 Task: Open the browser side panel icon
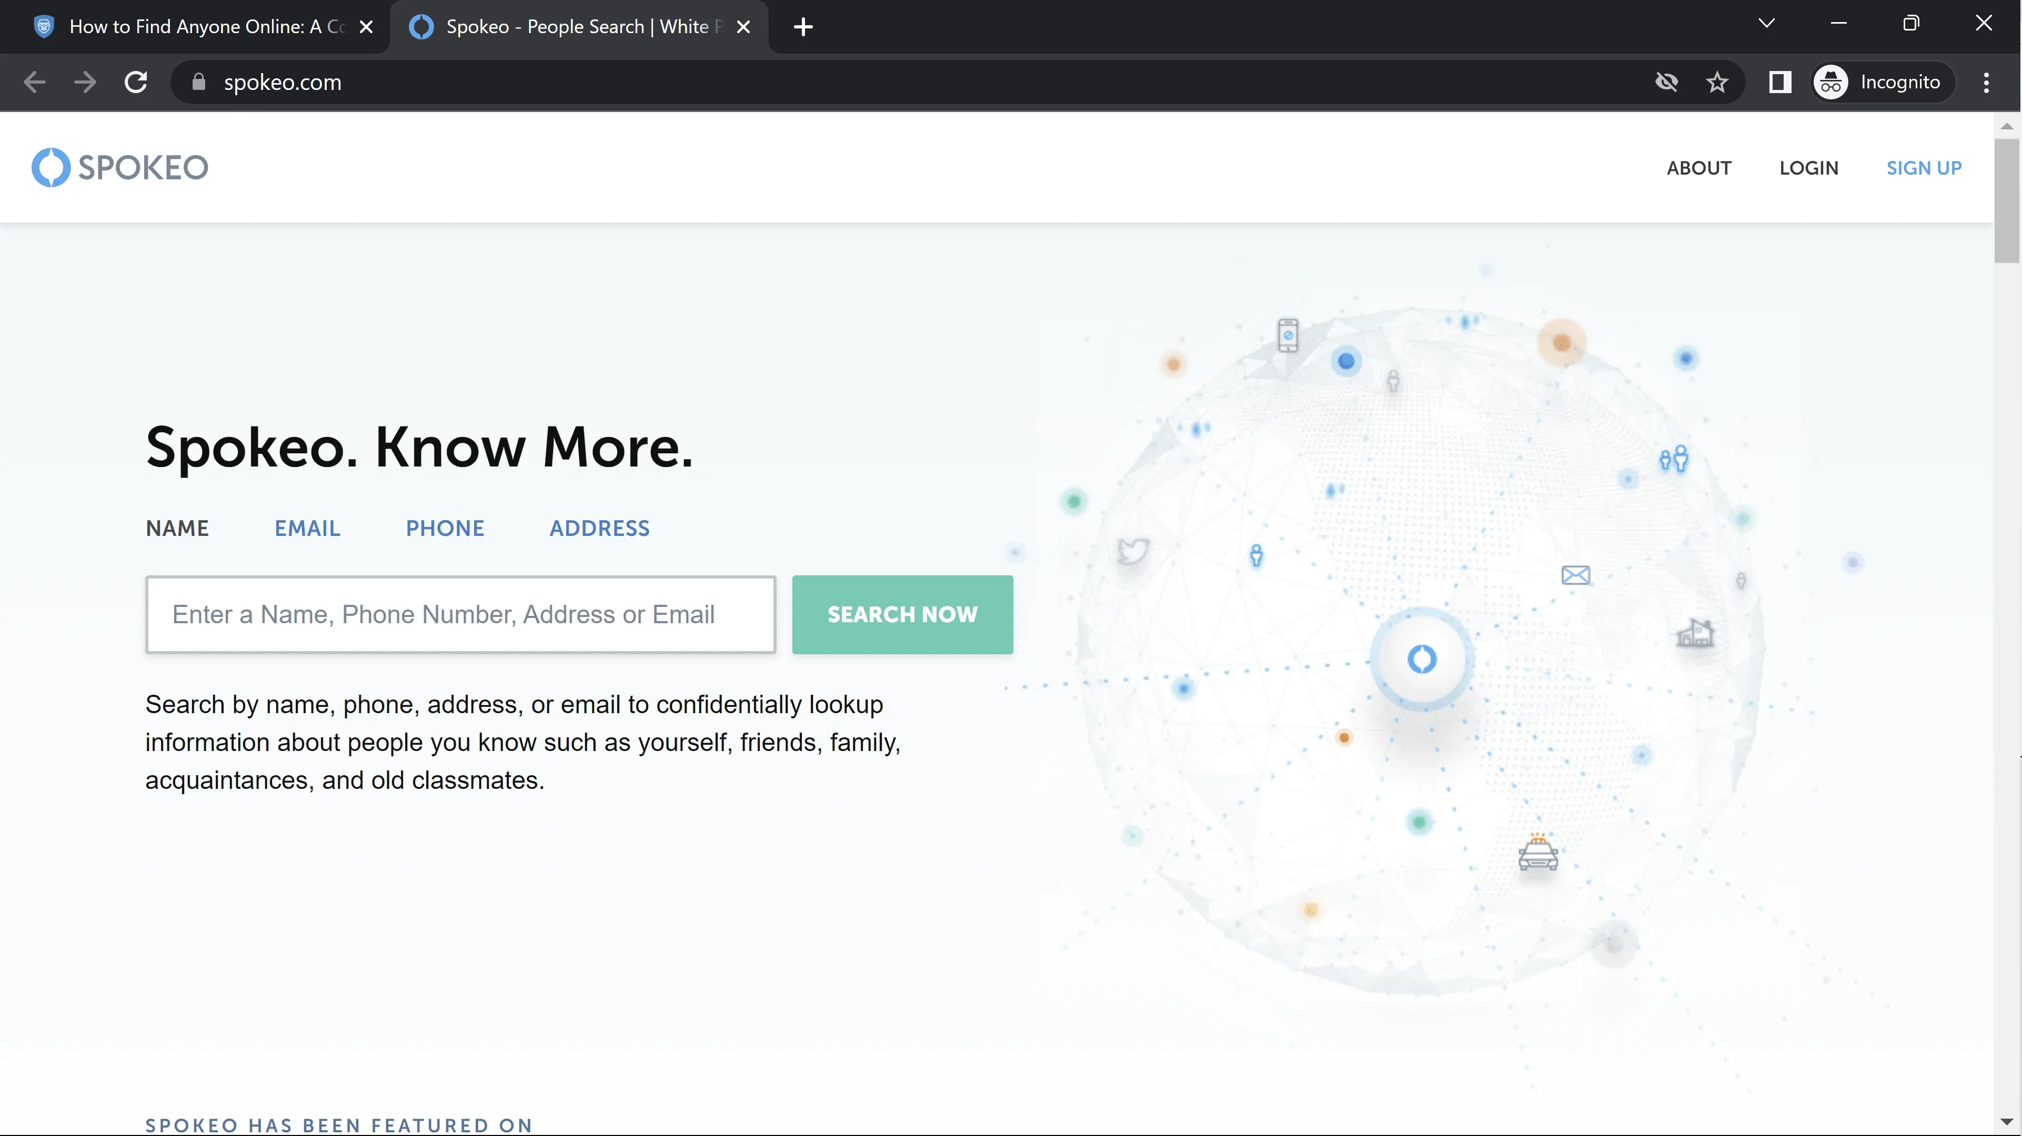[1779, 83]
